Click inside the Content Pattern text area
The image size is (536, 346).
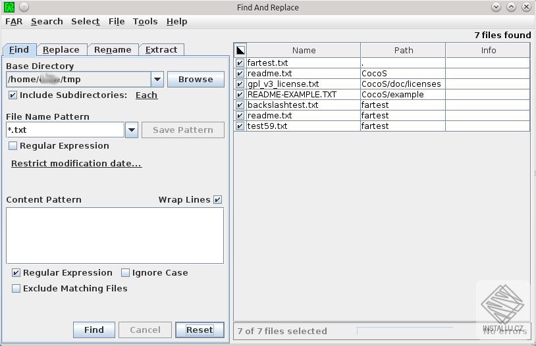[115, 235]
